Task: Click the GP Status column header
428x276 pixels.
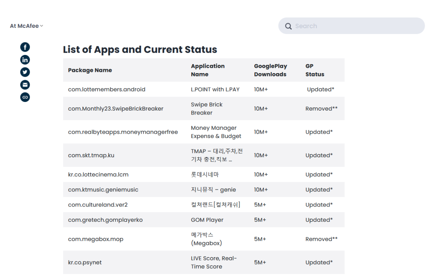Action: [315, 70]
